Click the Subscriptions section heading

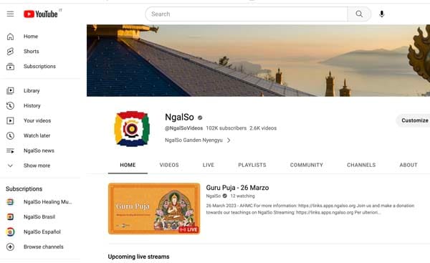(x=24, y=189)
